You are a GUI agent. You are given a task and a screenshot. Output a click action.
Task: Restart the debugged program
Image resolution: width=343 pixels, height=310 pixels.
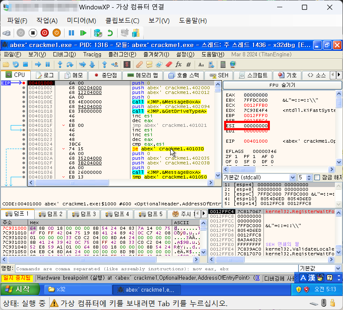point(15,64)
